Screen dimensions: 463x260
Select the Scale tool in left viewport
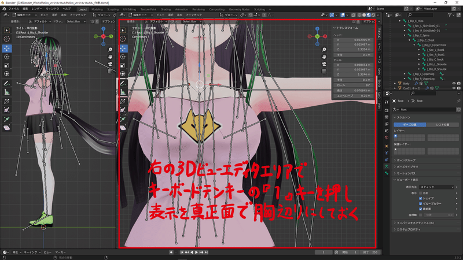(x=7, y=65)
